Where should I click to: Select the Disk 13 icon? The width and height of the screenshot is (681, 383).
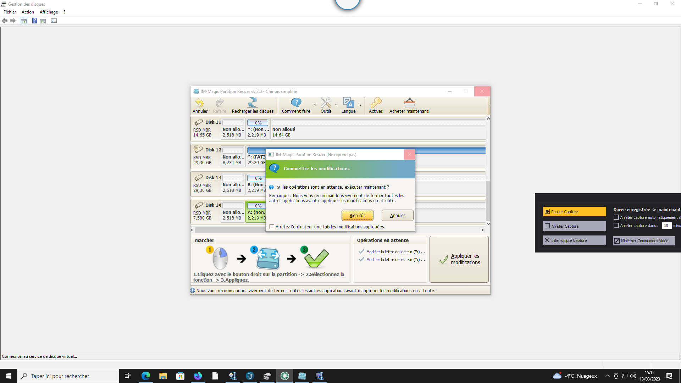[199, 177]
